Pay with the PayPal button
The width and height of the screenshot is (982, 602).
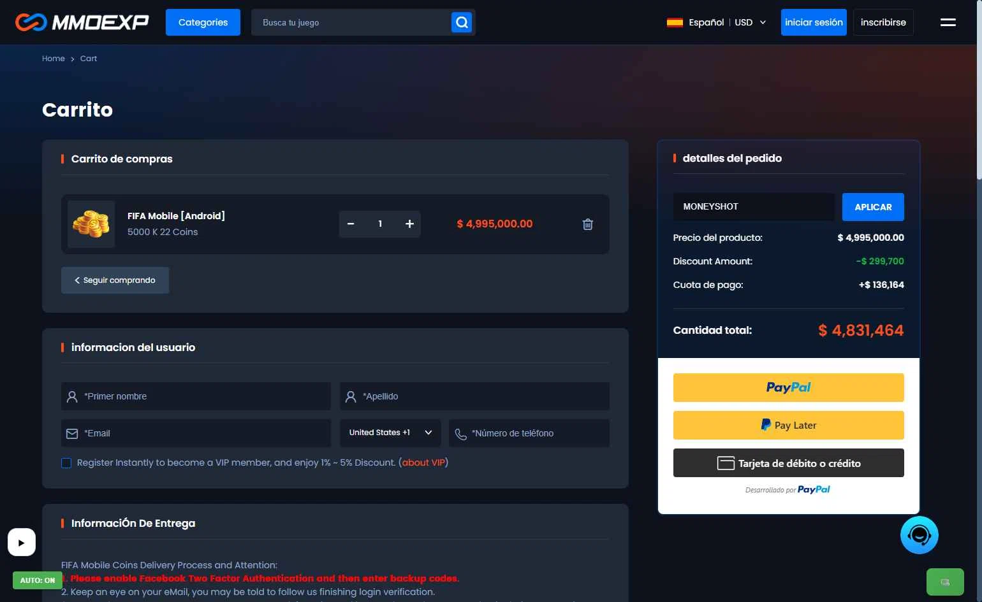pos(789,387)
